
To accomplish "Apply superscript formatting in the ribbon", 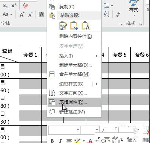I will pos(14,6).
